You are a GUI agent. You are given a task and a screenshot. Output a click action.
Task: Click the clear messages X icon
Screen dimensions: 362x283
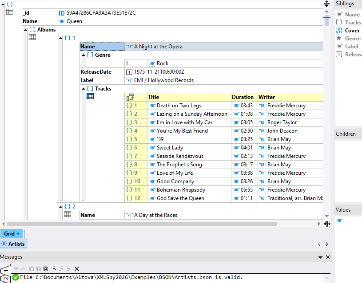77,269
